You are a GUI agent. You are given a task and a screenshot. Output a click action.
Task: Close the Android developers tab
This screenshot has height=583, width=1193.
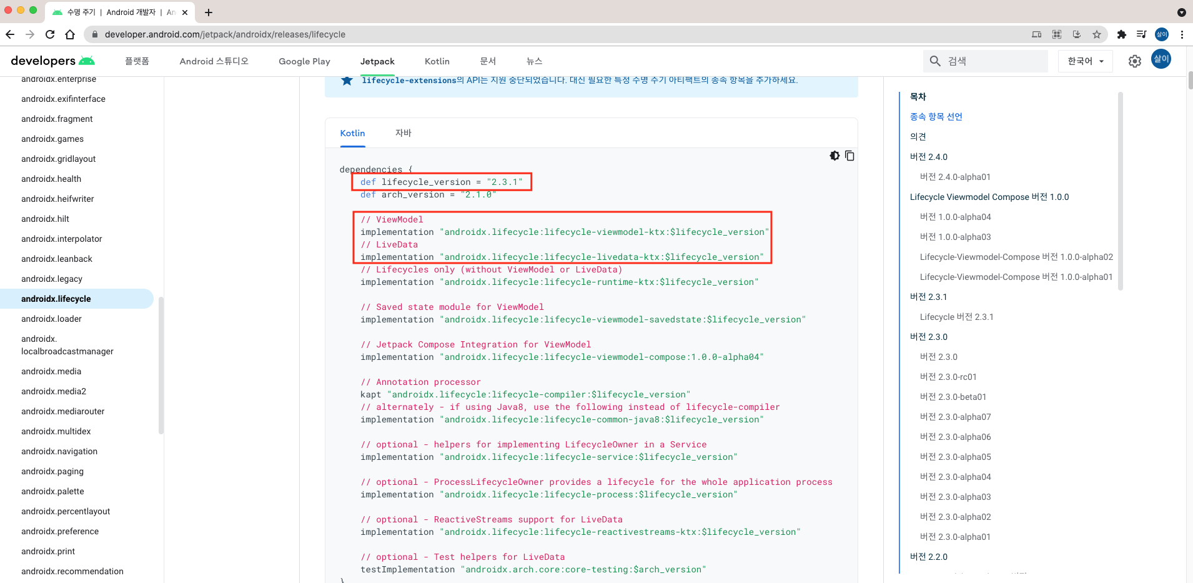[x=185, y=12]
